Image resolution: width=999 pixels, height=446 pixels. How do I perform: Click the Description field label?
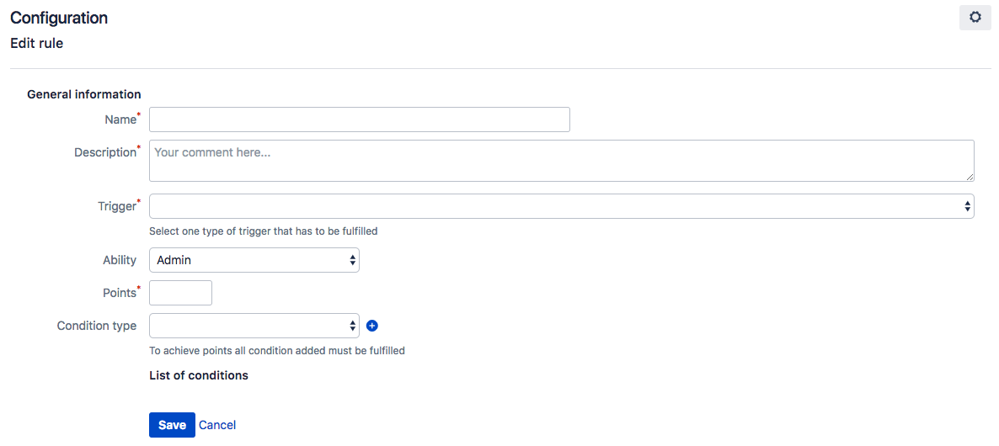pos(105,152)
